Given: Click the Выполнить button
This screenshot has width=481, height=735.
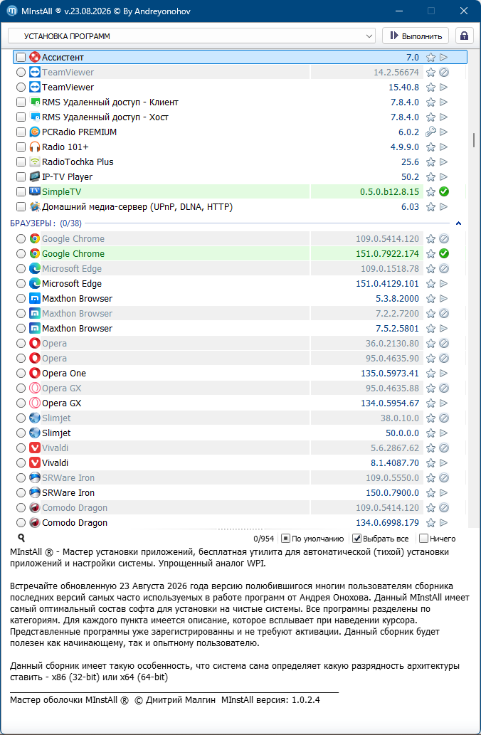Looking at the screenshot, I should (x=416, y=36).
